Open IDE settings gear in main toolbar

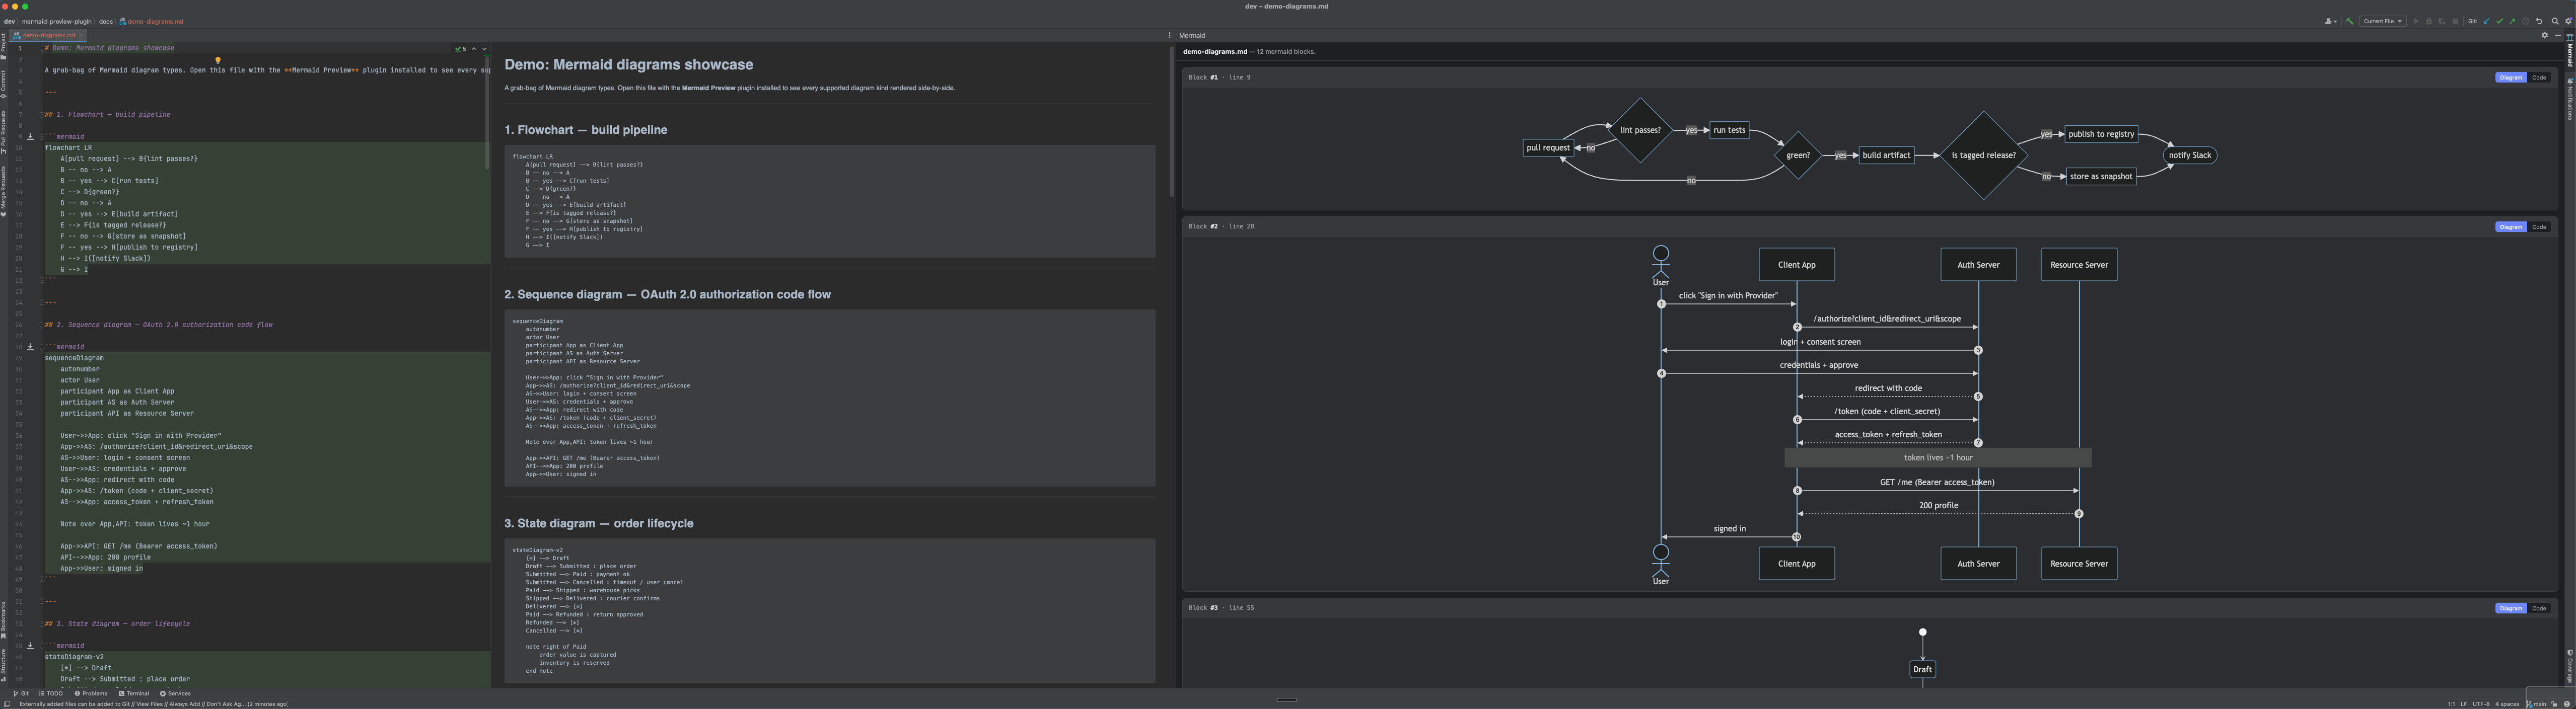pyautogui.click(x=2568, y=21)
